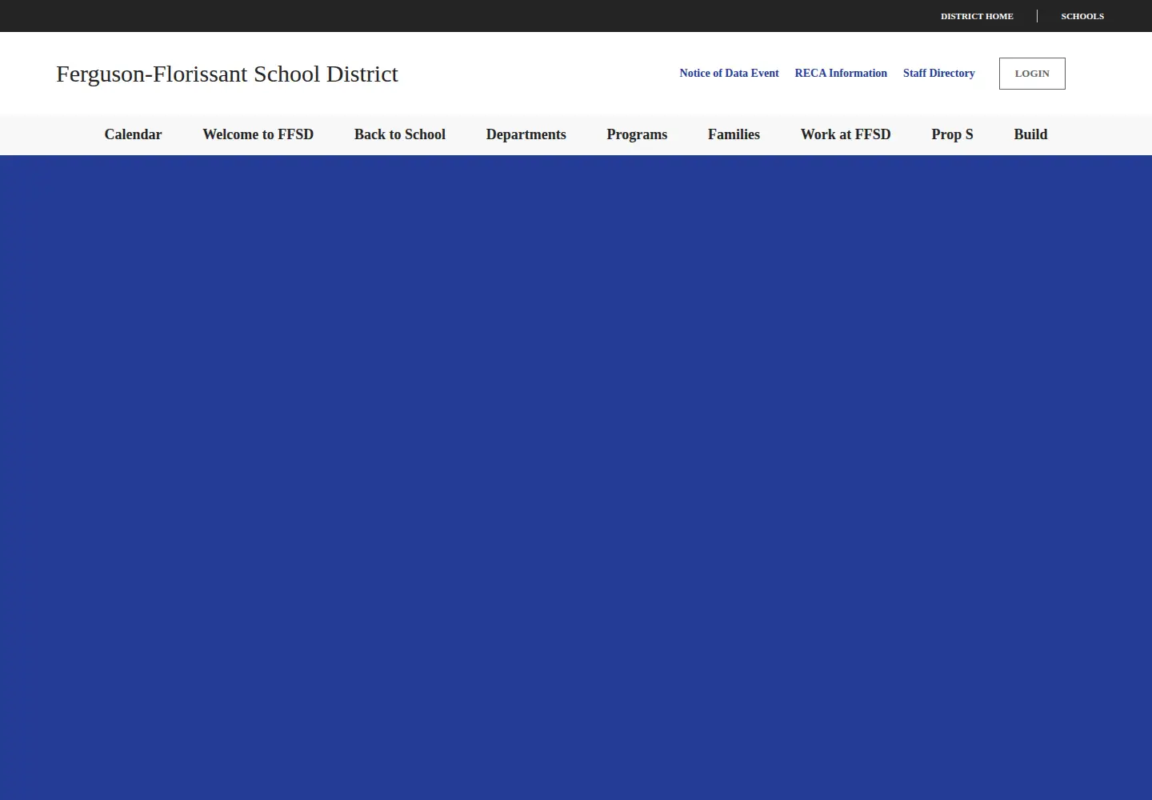The height and width of the screenshot is (800, 1152).
Task: Open the Back to School menu
Action: point(400,134)
